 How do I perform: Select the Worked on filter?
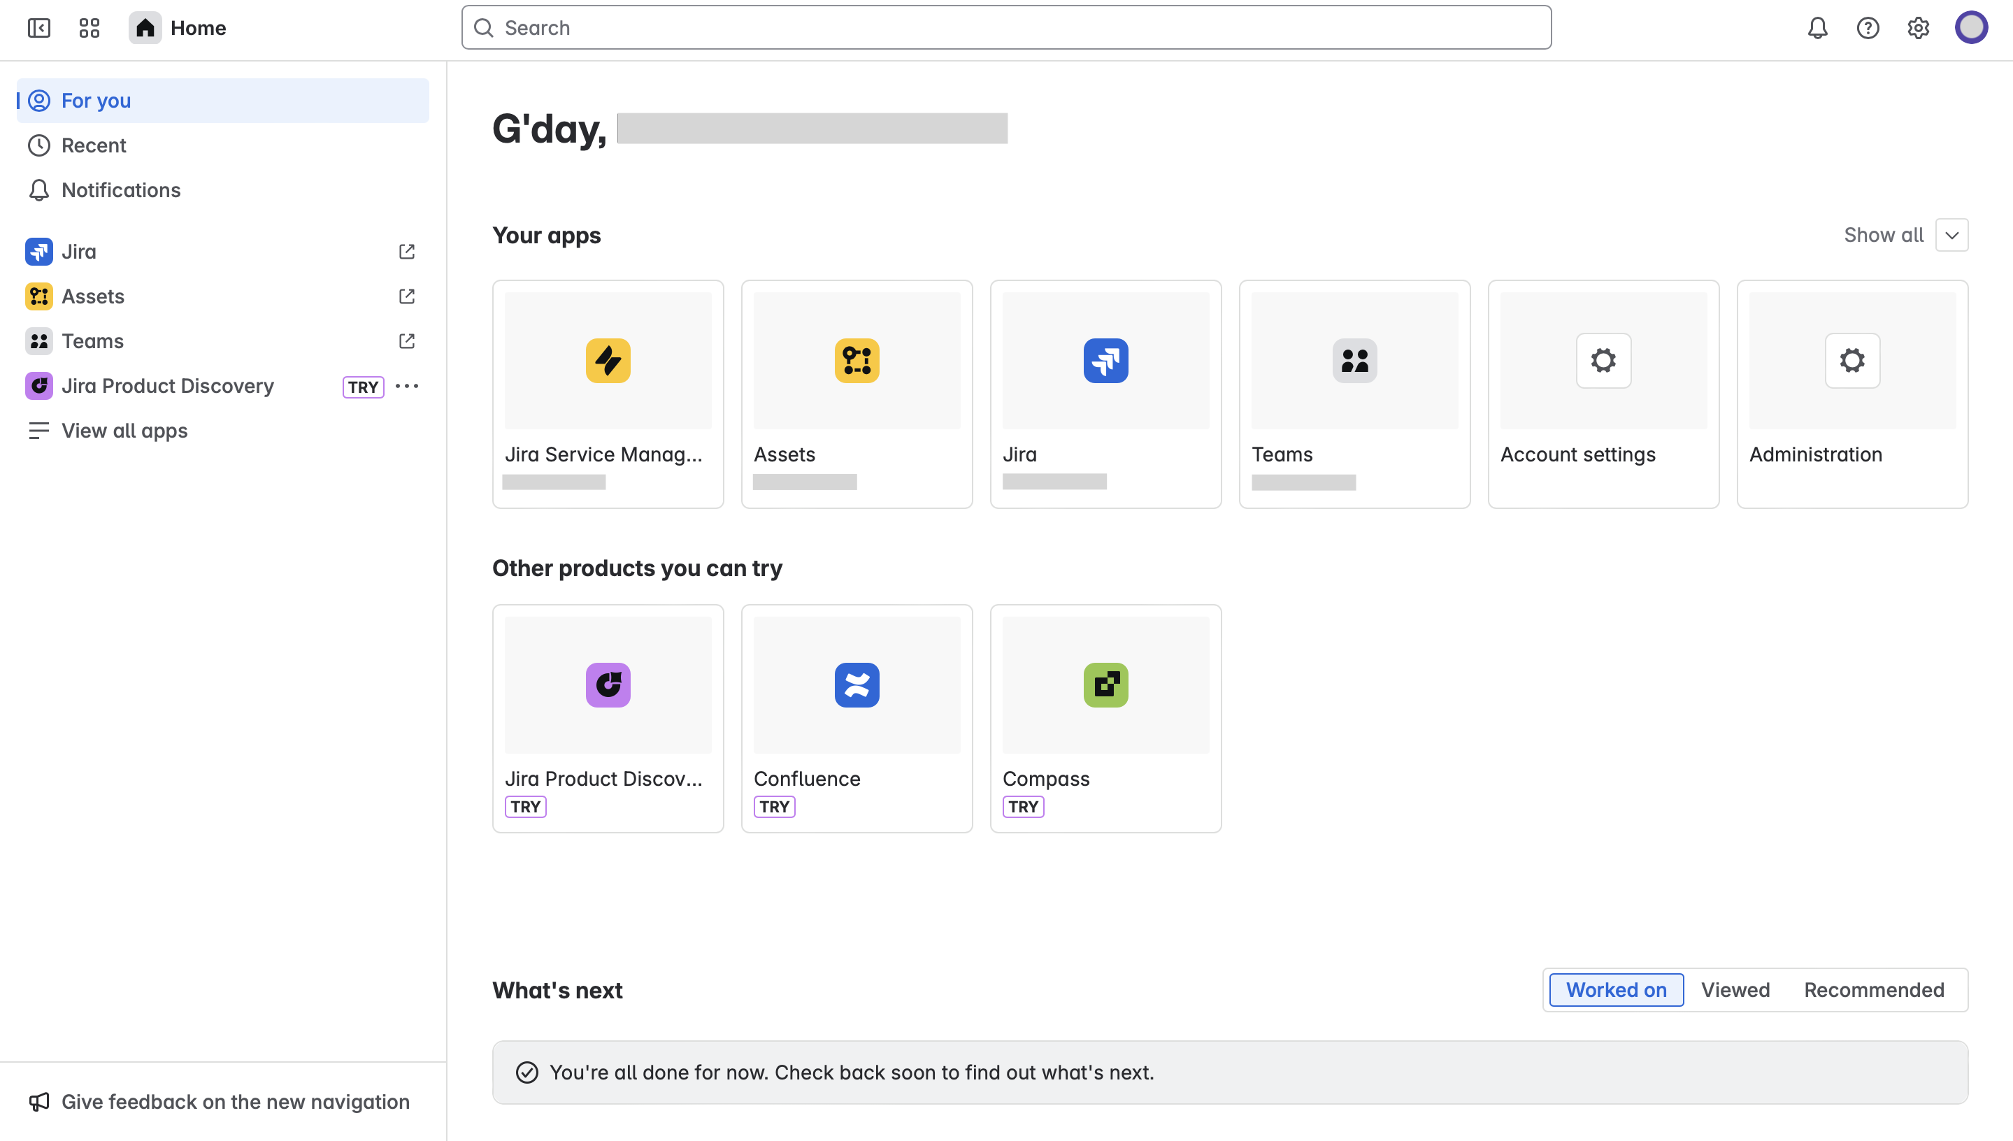coord(1616,990)
